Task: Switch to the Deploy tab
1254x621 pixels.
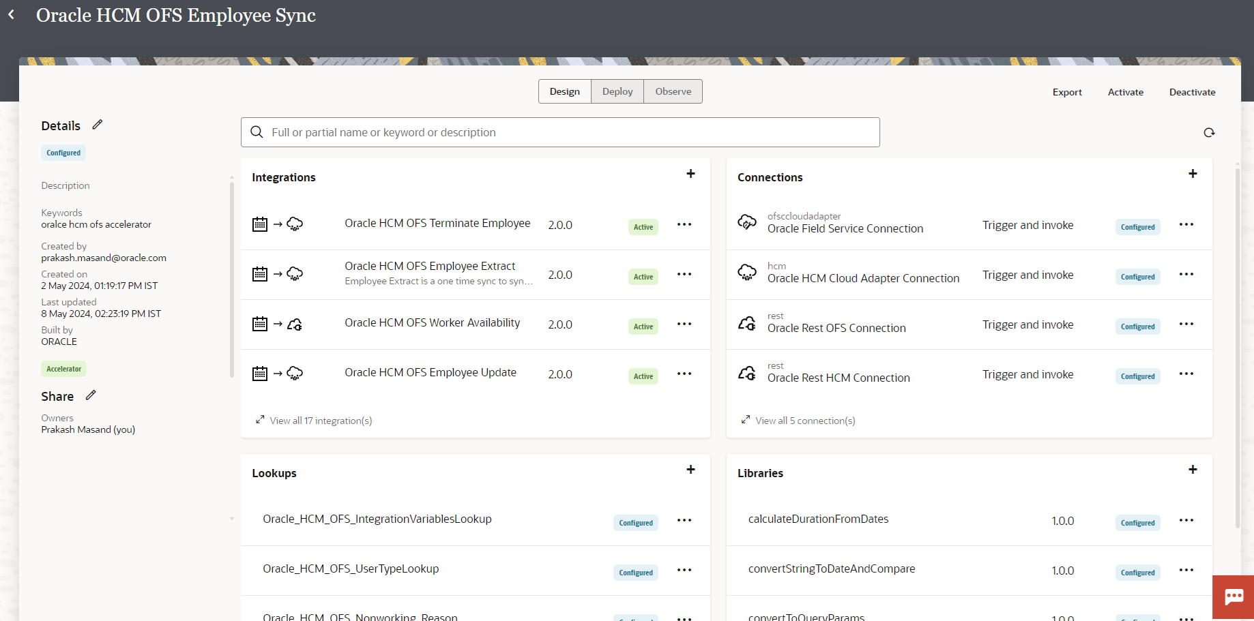Action: pos(617,91)
